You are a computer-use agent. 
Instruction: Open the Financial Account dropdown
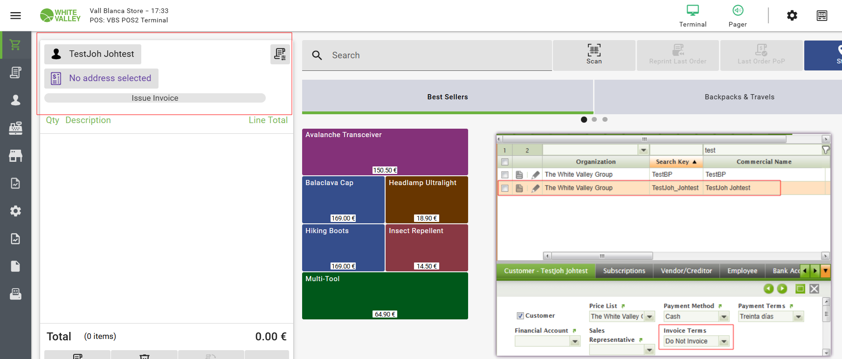575,341
